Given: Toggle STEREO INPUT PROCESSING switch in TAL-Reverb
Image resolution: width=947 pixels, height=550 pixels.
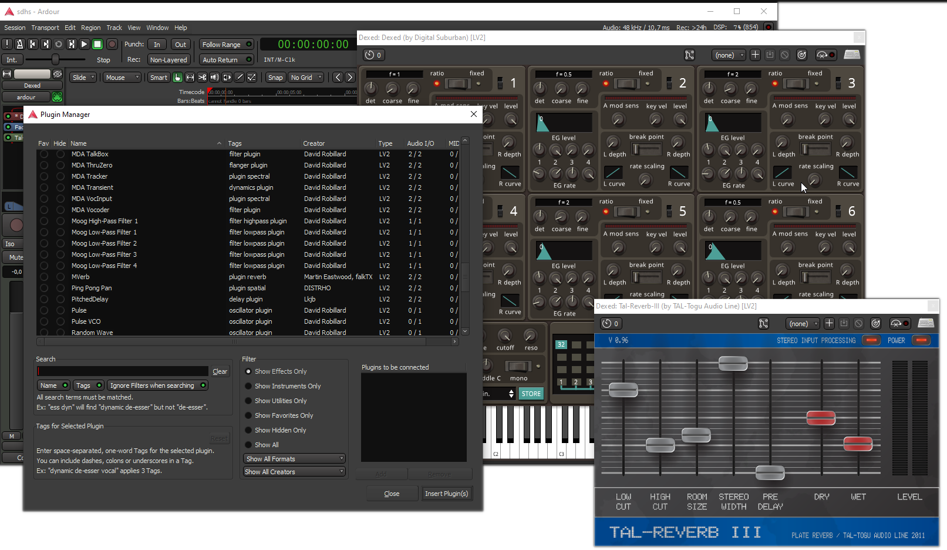Looking at the screenshot, I should point(871,340).
